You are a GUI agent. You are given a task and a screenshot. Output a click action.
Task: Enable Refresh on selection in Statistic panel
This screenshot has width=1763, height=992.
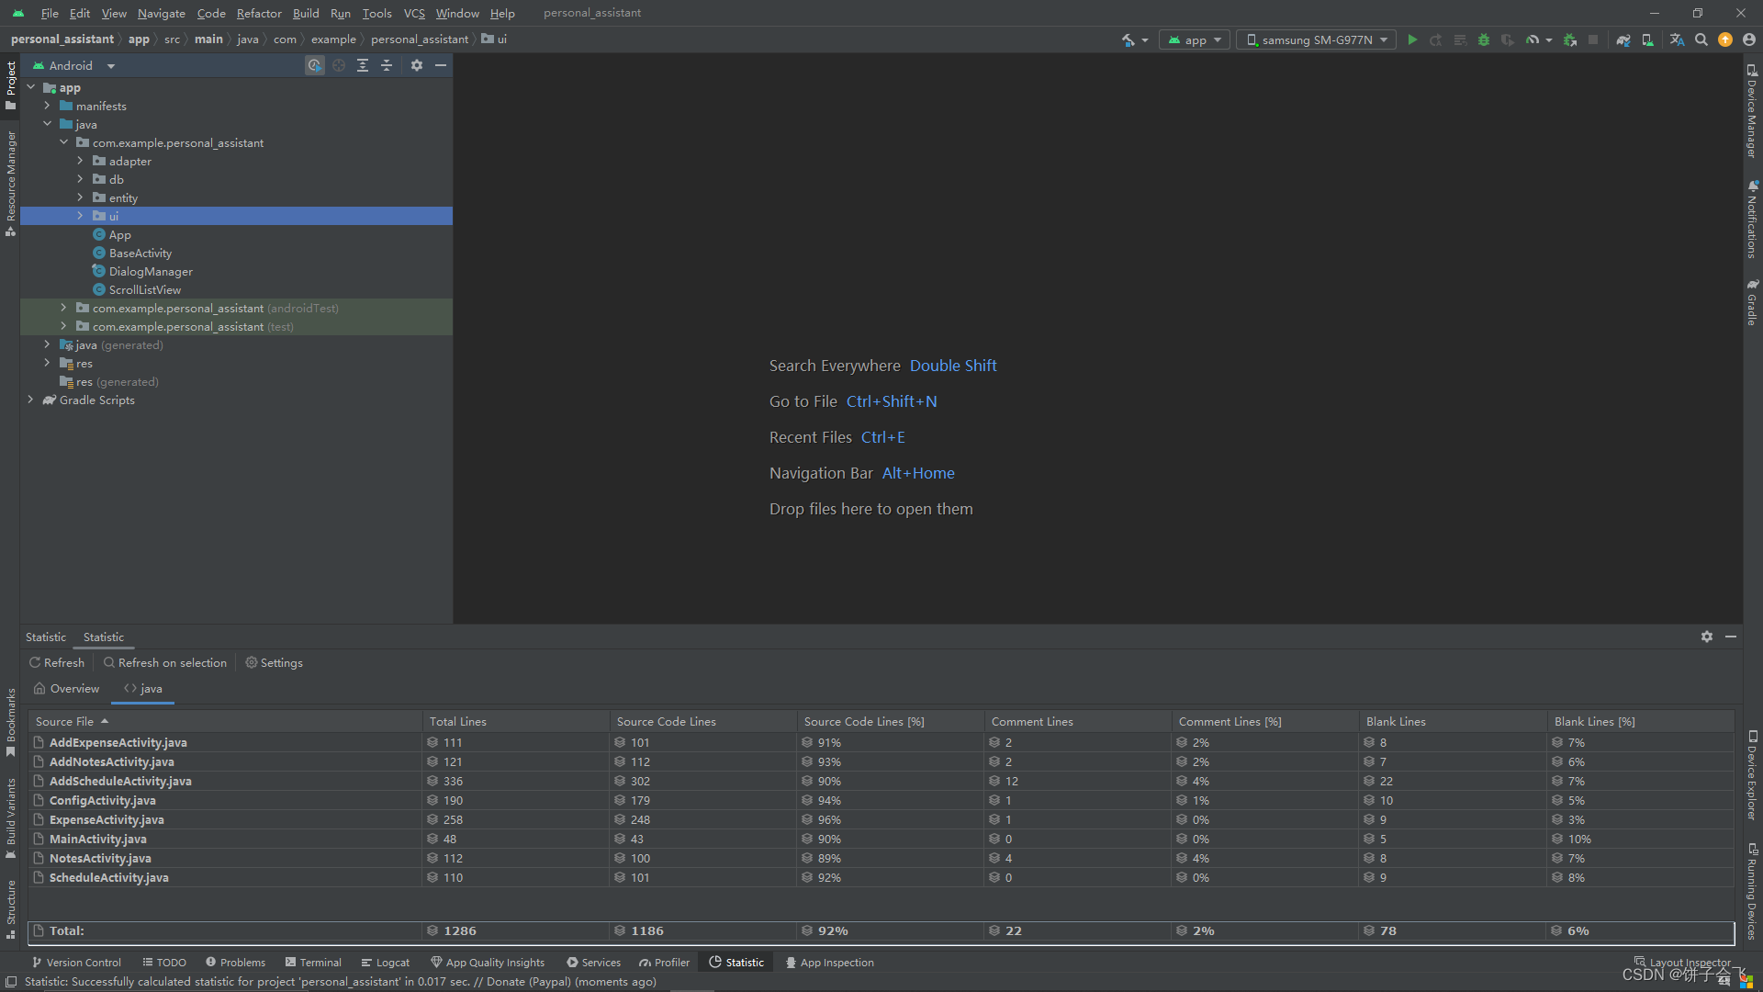165,662
